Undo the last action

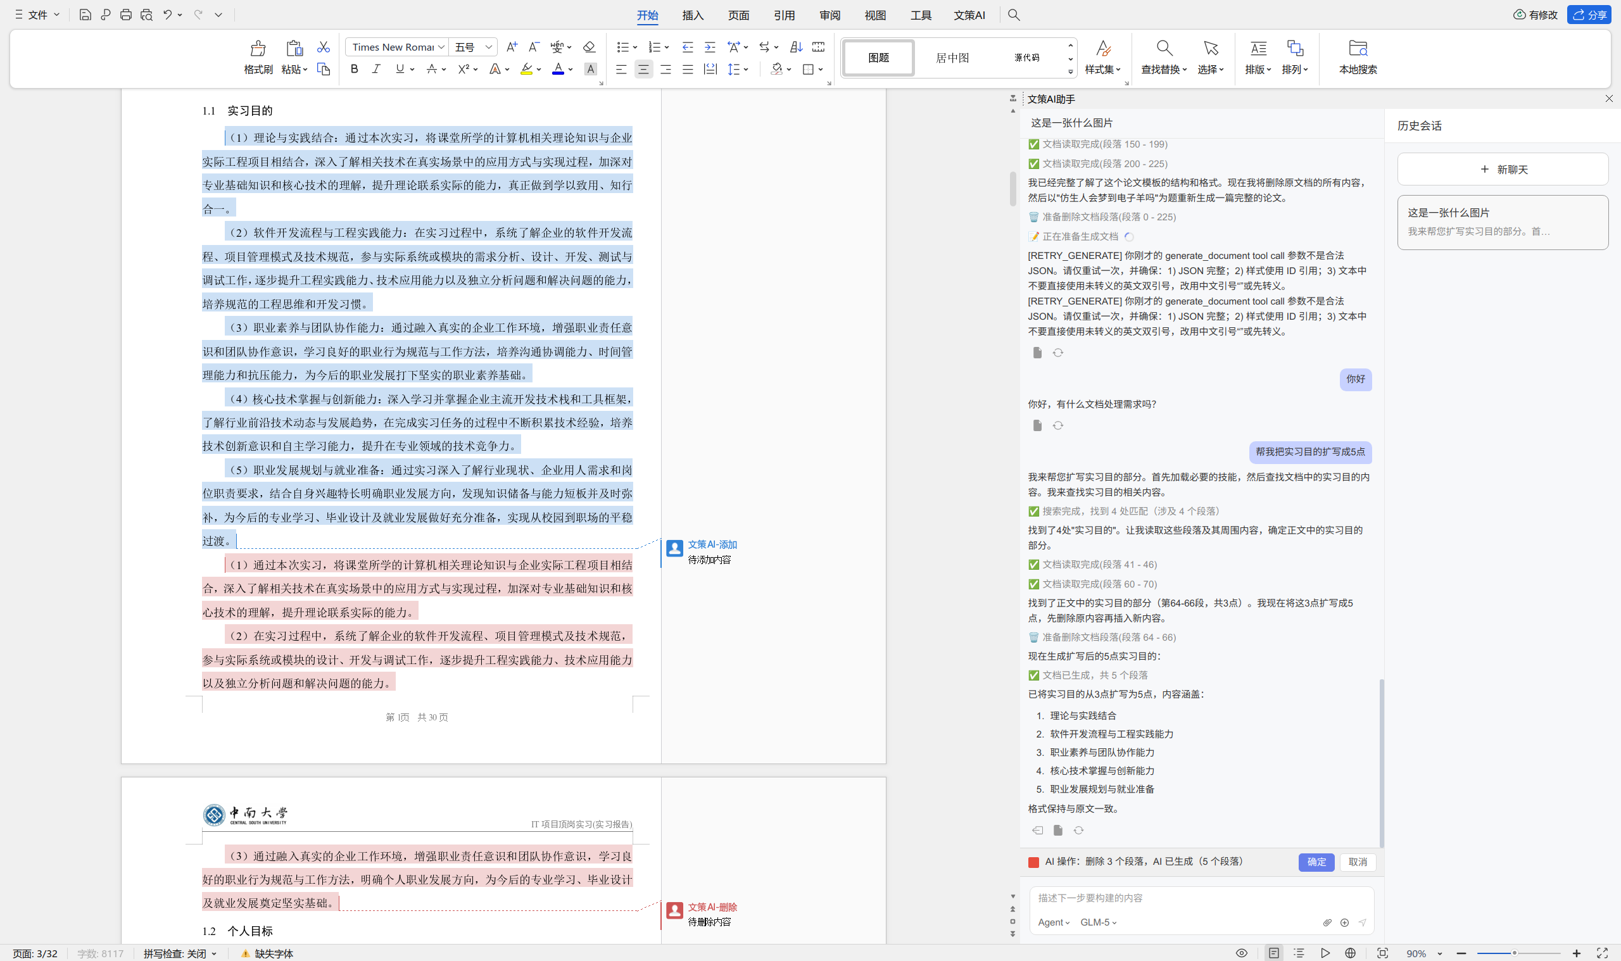tap(167, 15)
